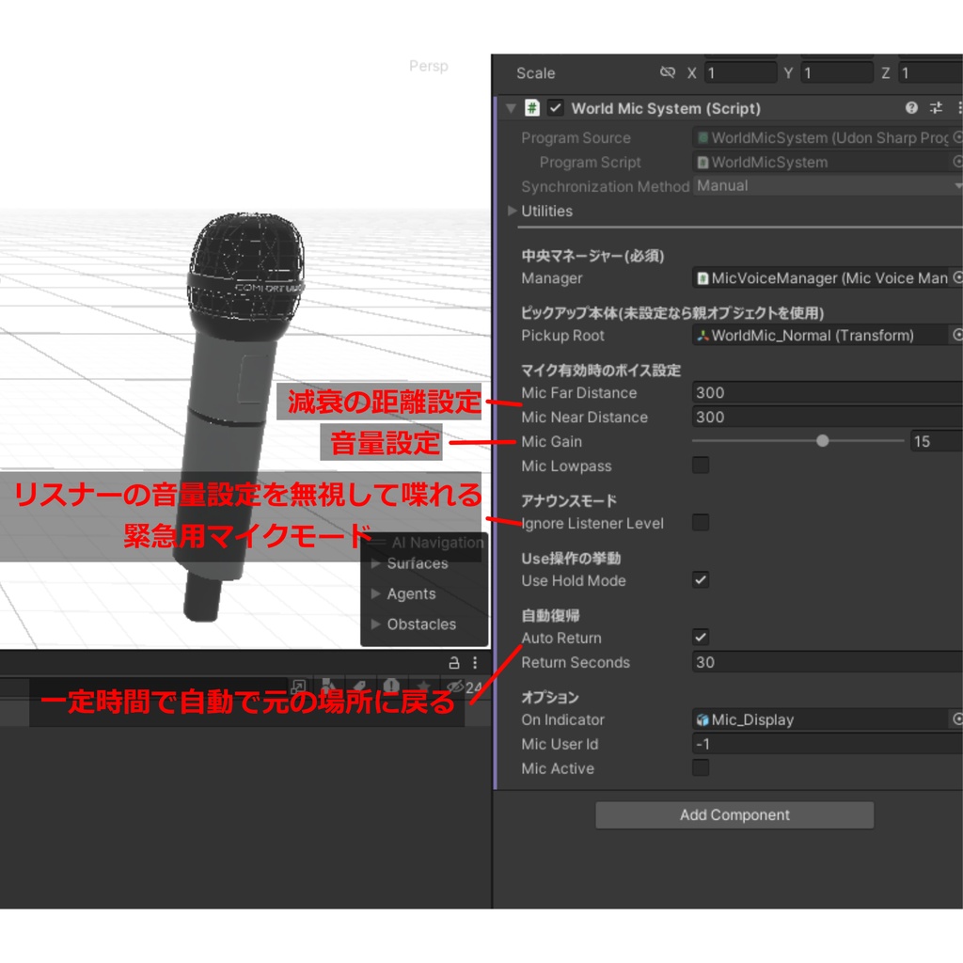Disable the Use Hold Mode checkbox
963x963 pixels.
click(x=701, y=579)
